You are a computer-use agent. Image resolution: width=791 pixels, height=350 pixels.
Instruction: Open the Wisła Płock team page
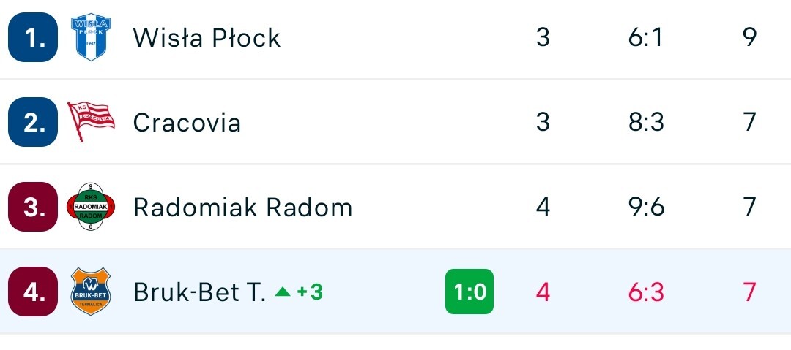point(207,37)
